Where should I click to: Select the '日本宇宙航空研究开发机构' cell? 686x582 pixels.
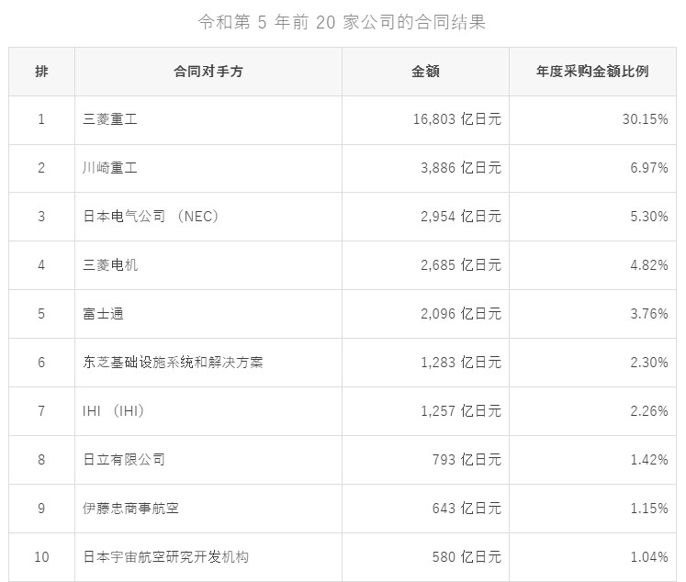[208, 557]
